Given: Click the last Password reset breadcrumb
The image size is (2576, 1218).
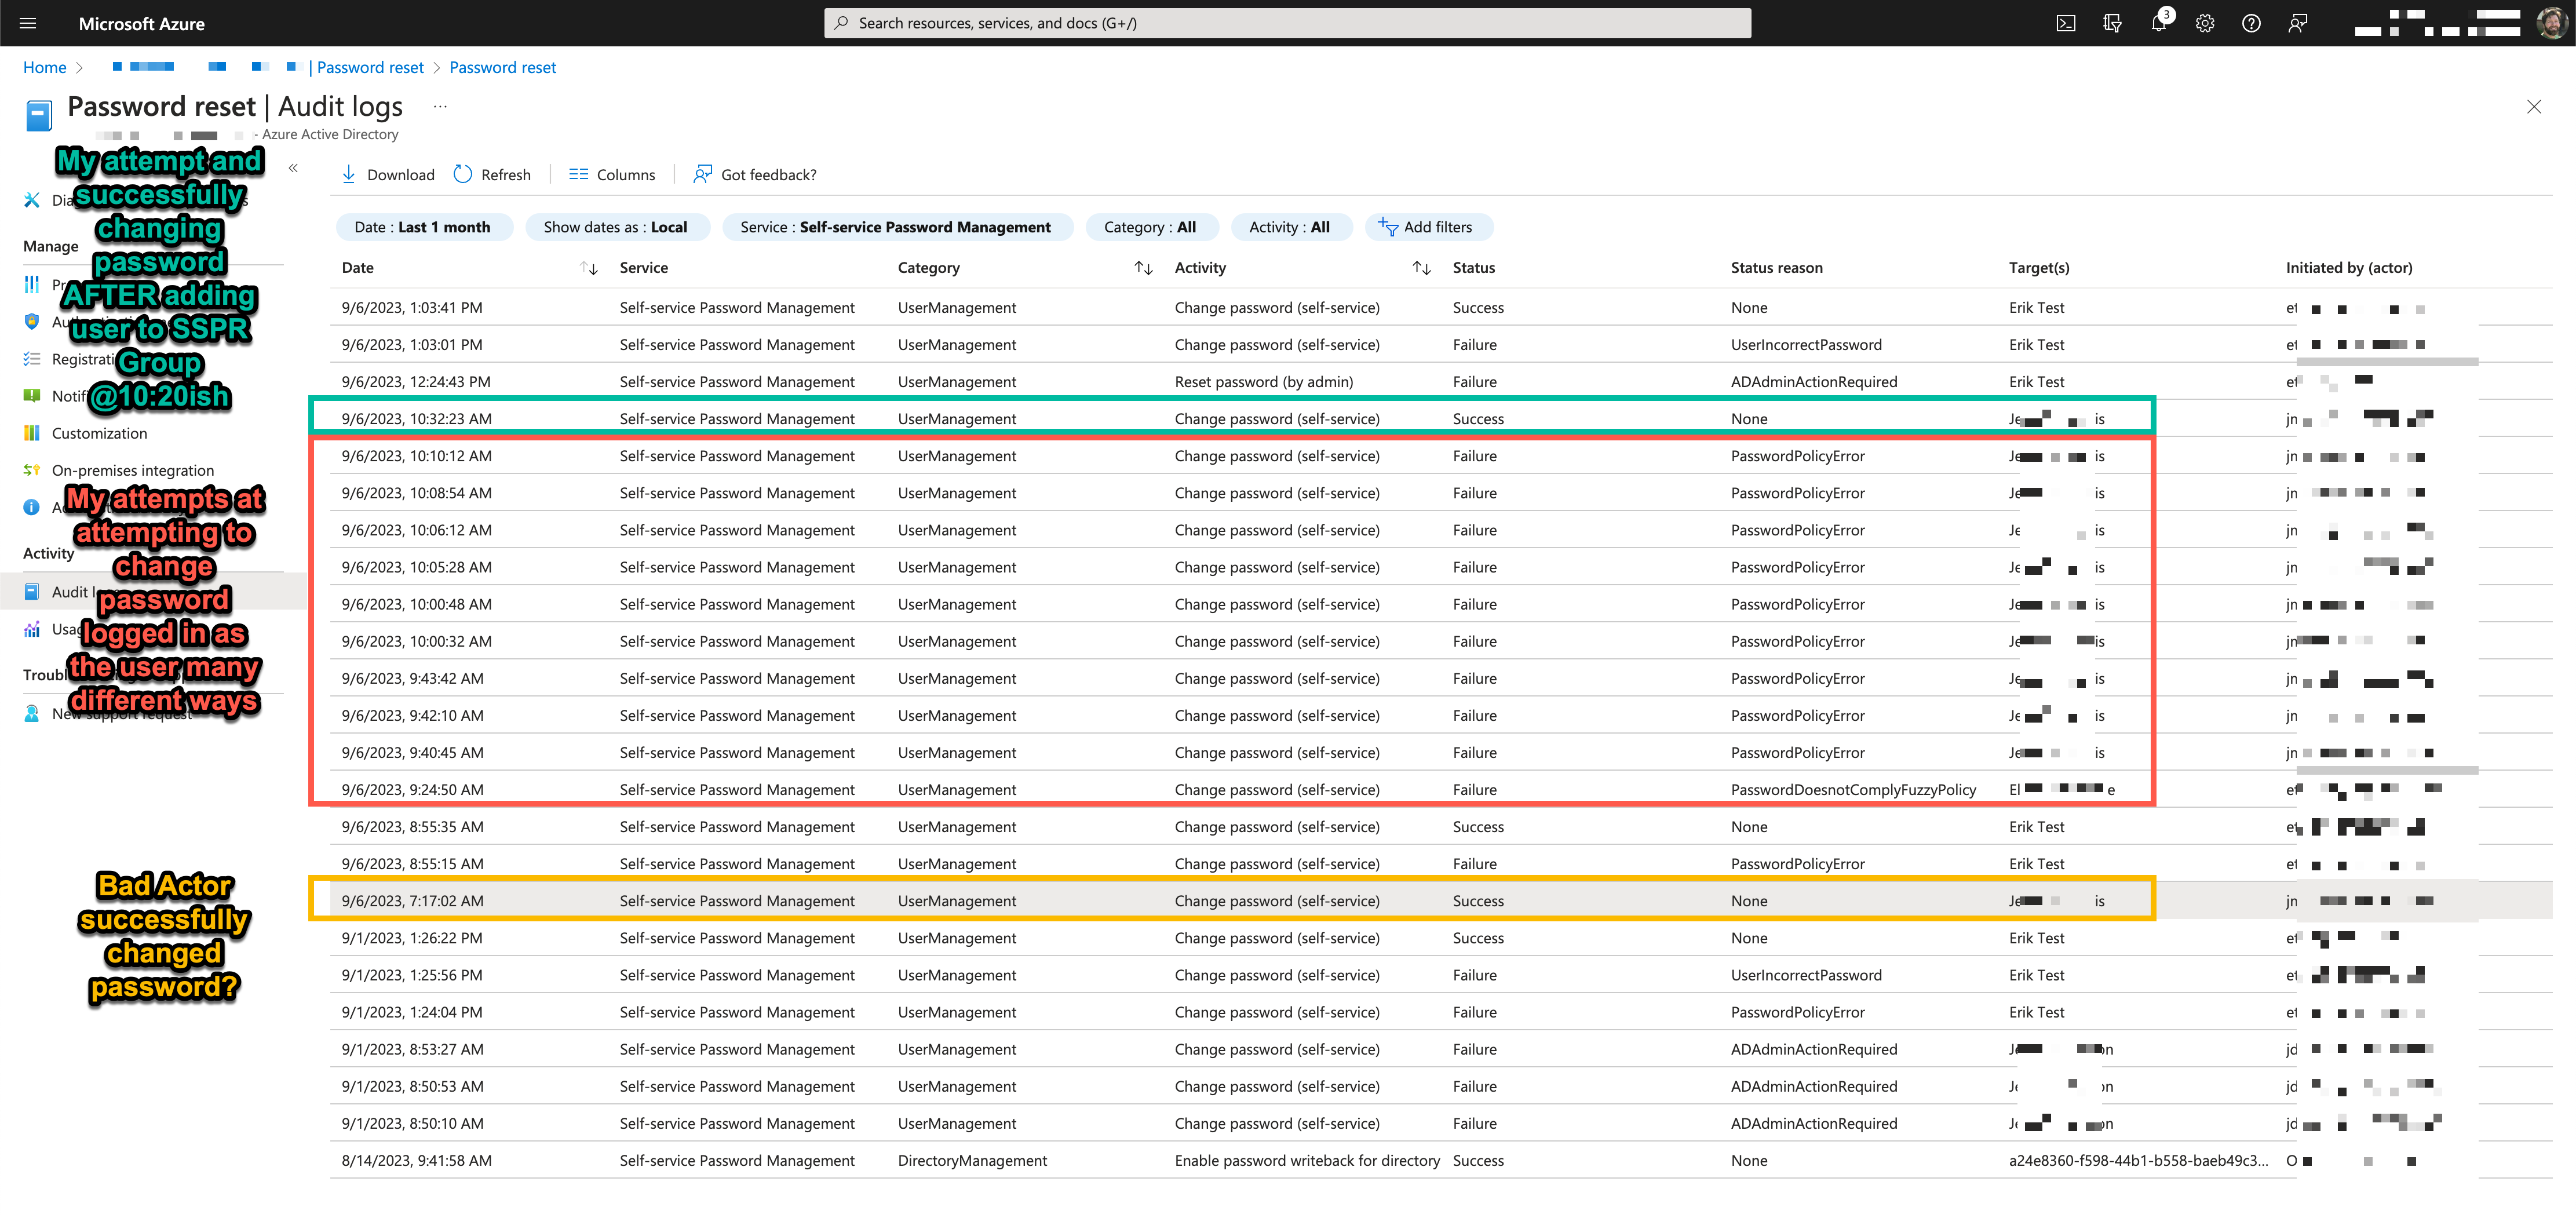Looking at the screenshot, I should pyautogui.click(x=503, y=67).
